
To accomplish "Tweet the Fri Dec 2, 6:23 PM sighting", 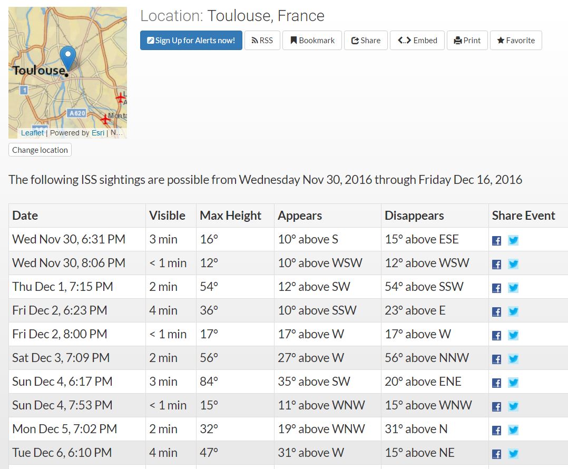I will 513,311.
